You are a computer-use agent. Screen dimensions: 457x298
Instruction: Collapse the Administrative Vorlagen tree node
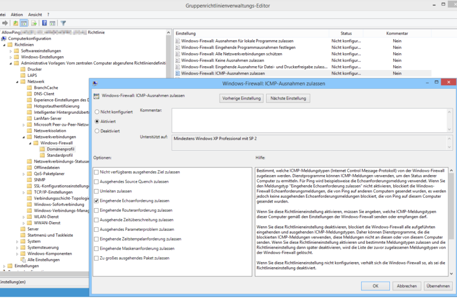(11, 63)
